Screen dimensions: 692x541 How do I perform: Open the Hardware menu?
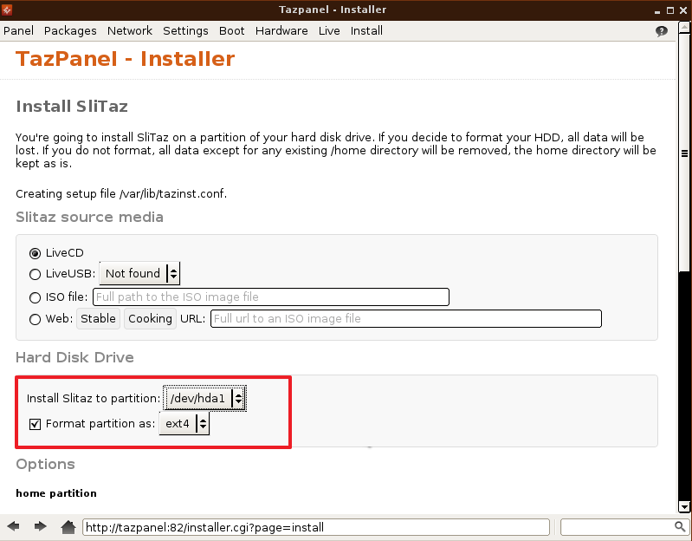(x=281, y=31)
